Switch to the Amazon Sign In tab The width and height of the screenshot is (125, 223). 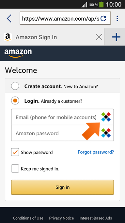tap(36, 37)
